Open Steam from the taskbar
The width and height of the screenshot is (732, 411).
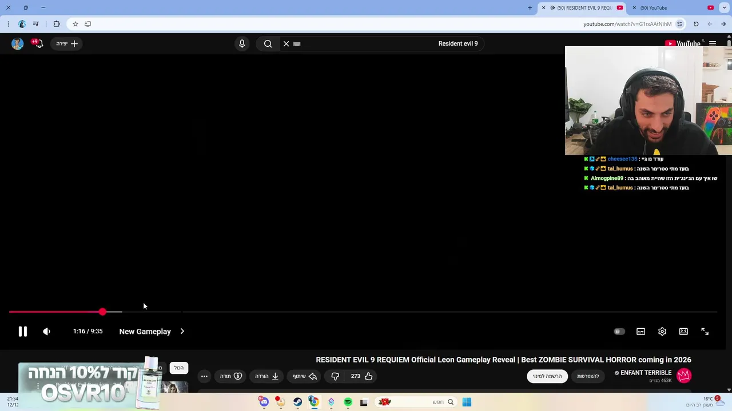(297, 402)
